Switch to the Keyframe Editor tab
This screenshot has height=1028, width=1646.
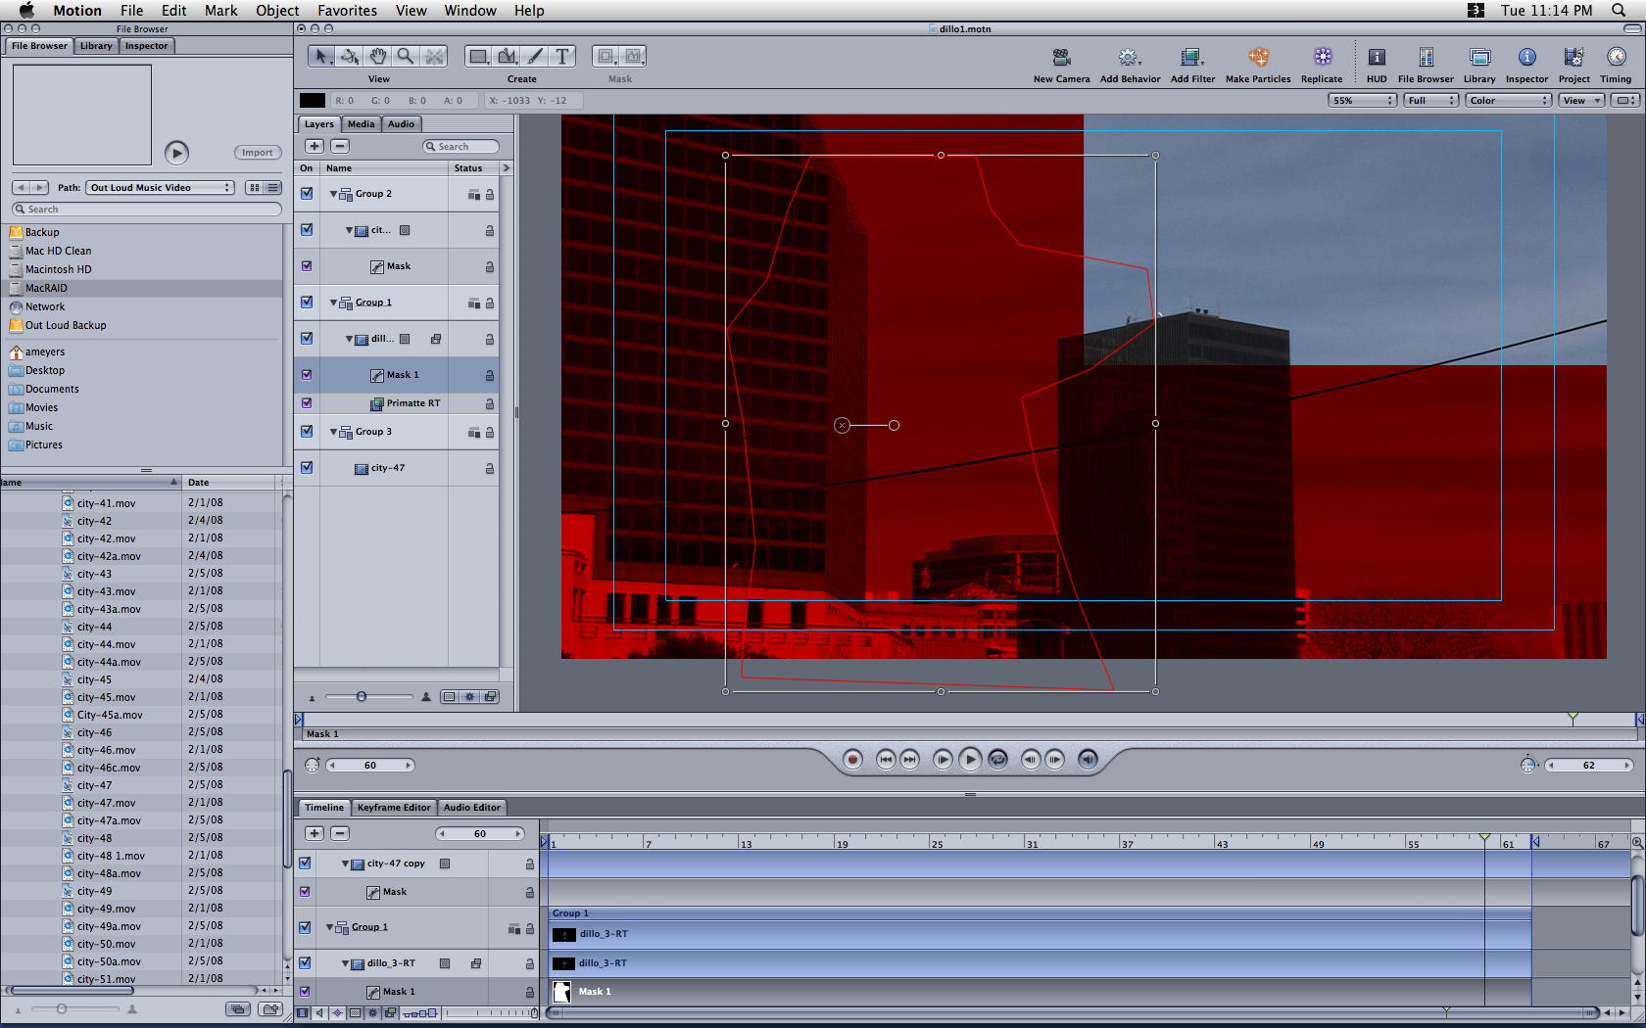click(393, 808)
